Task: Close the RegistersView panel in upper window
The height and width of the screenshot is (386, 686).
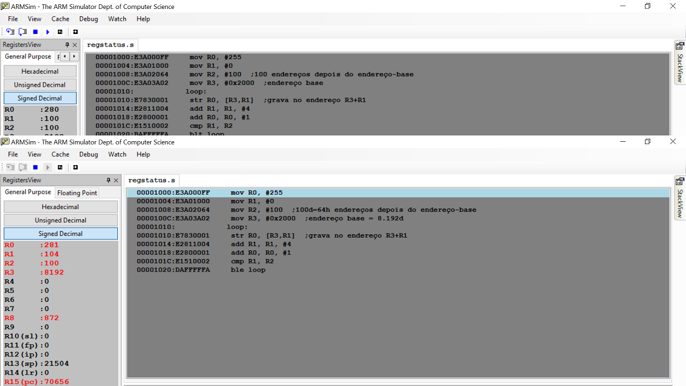Action: [74, 45]
